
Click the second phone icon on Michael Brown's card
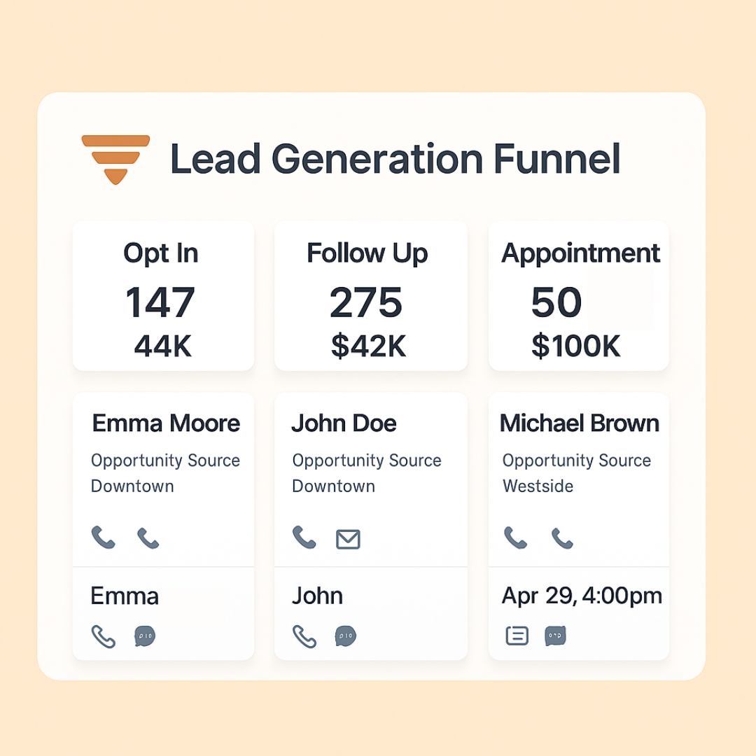[x=562, y=538]
